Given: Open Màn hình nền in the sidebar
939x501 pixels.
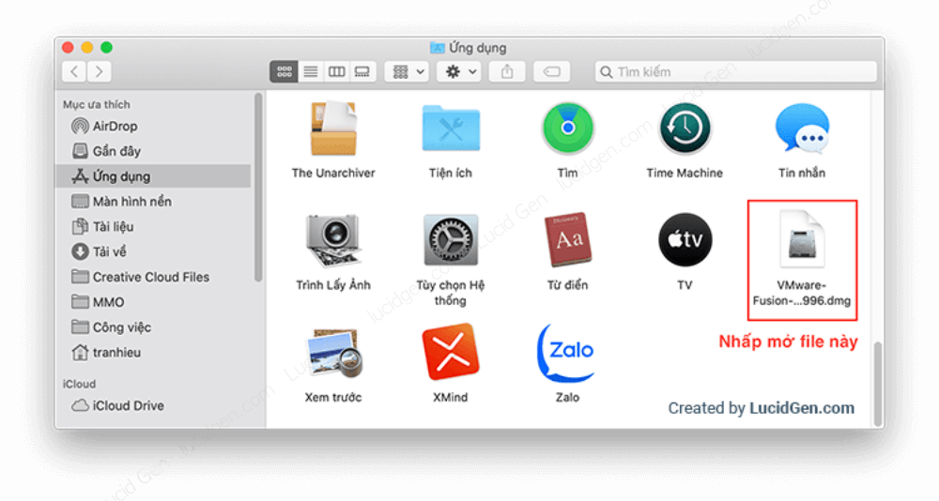Looking at the screenshot, I should [153, 201].
